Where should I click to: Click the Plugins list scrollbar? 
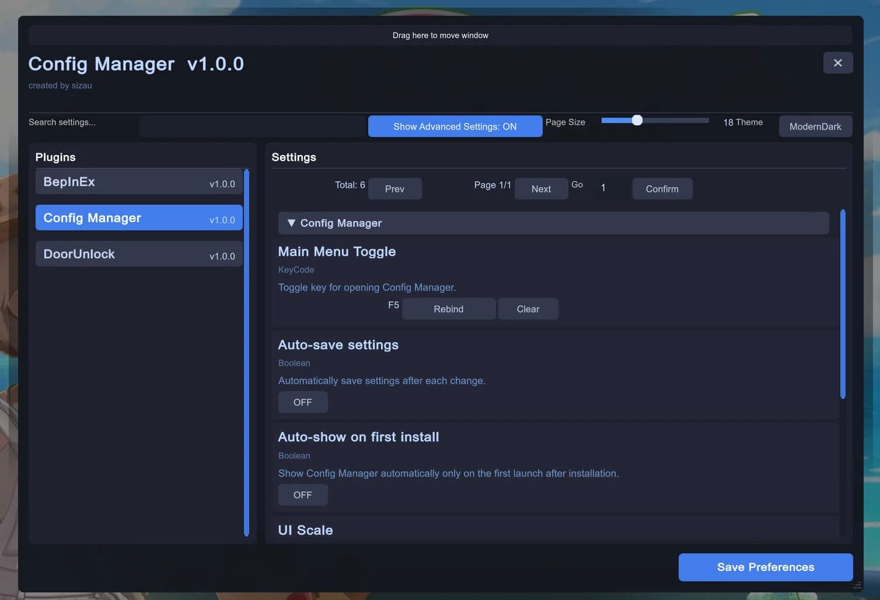coord(246,353)
